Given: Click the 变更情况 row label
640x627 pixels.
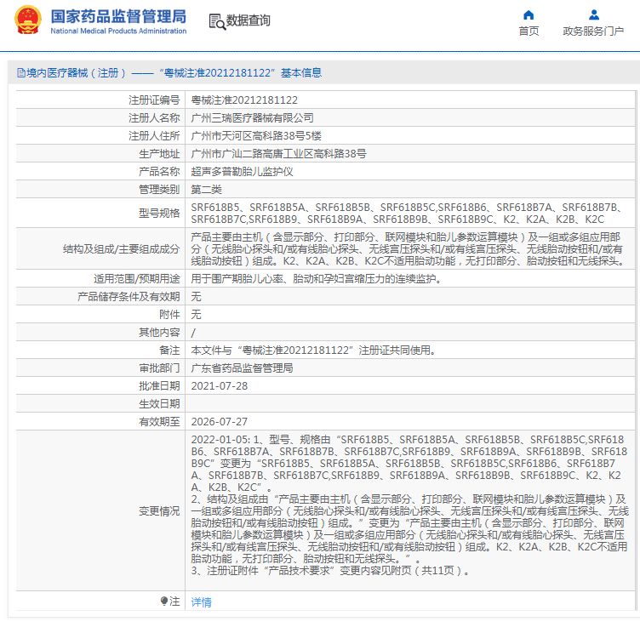Looking at the screenshot, I should click(159, 511).
